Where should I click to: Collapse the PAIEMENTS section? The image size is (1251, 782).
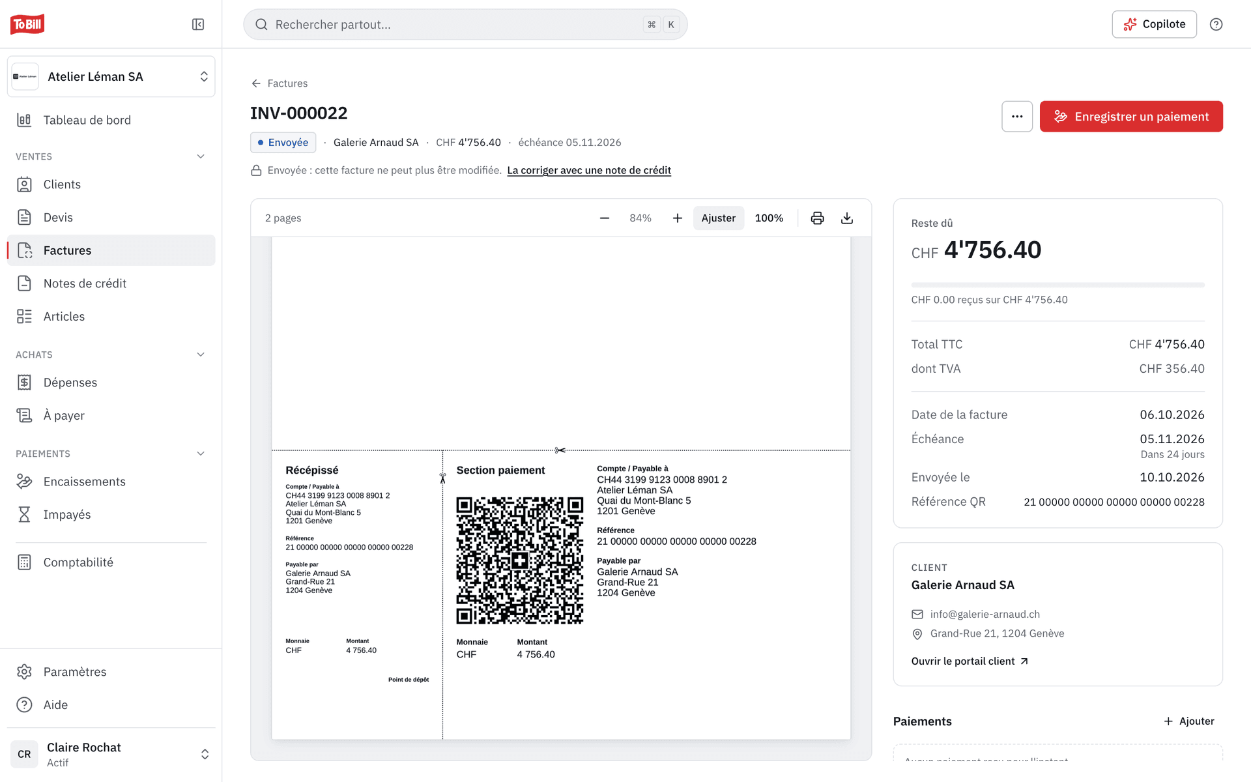point(201,454)
